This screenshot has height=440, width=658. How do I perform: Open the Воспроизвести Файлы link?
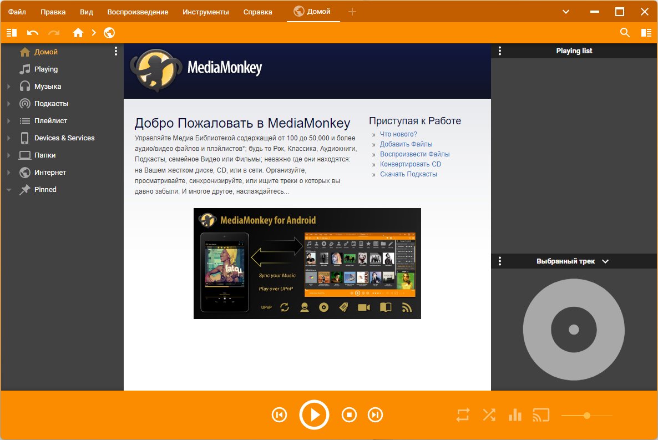(x=414, y=154)
